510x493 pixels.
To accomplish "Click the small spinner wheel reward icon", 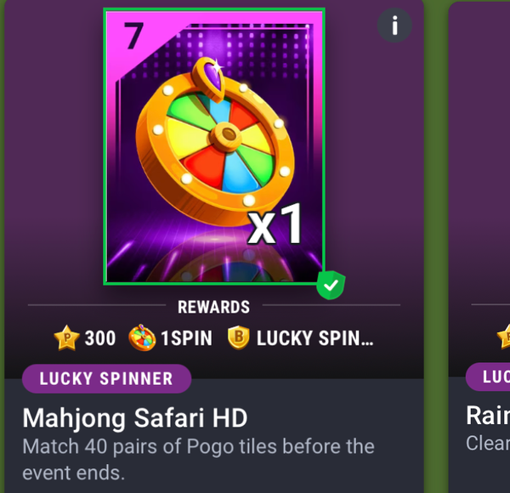I will tap(142, 338).
